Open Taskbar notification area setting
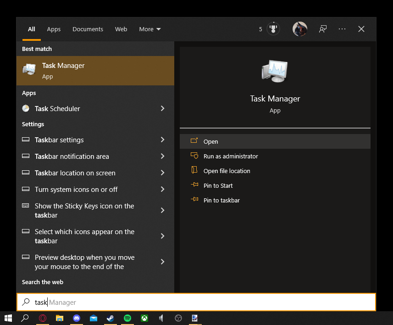393x325 pixels. (x=95, y=156)
